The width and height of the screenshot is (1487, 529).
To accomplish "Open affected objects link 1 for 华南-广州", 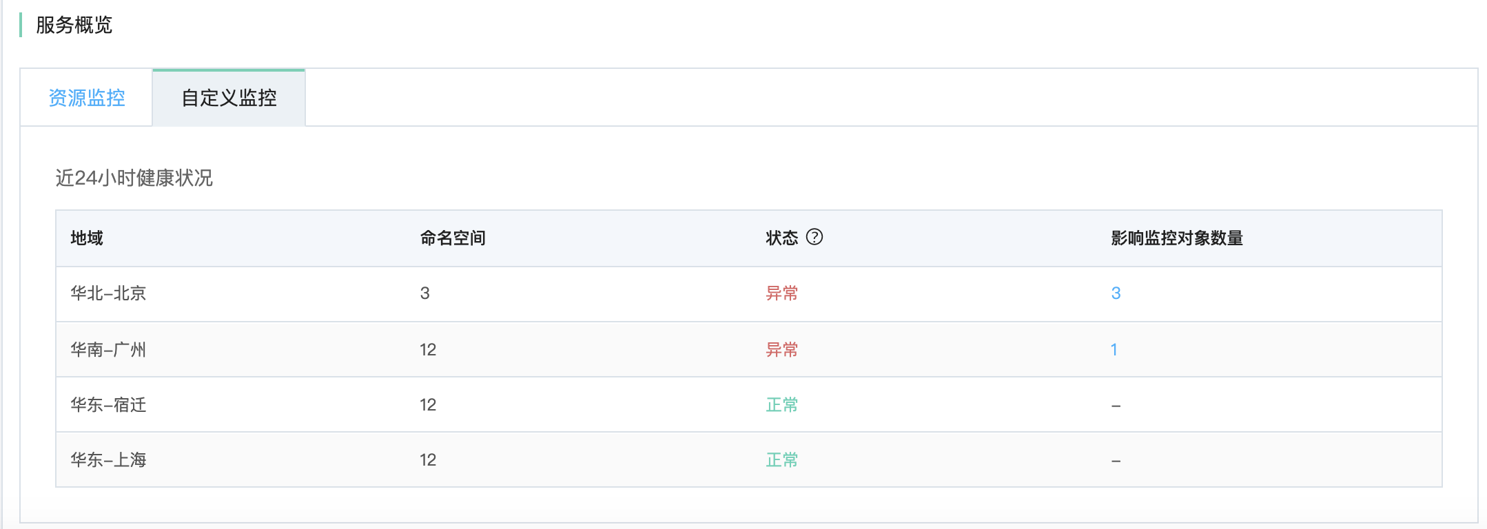I will 1114,350.
